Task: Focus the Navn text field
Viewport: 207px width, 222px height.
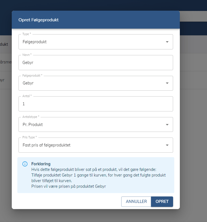Action: (x=96, y=63)
